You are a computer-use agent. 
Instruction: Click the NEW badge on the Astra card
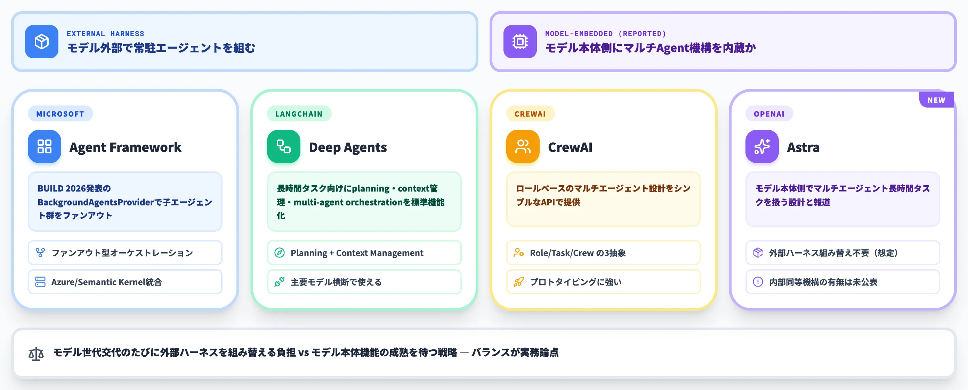(936, 100)
